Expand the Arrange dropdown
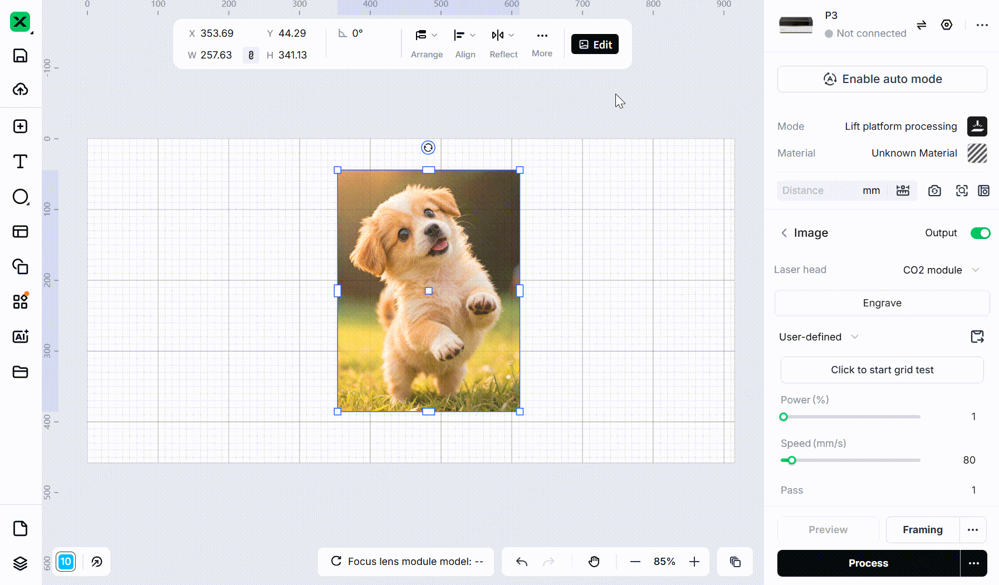Viewport: 999px width, 585px height. 427,43
